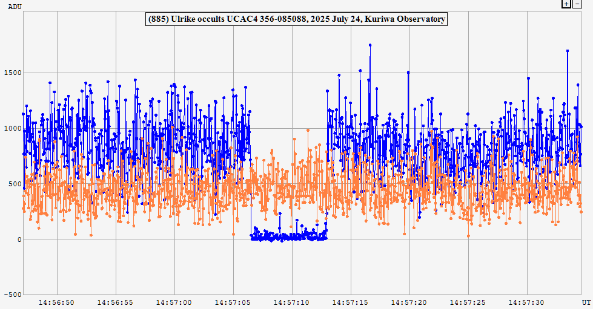The image size is (593, 309).
Task: Click the highest blue peak data point
Action: point(370,45)
